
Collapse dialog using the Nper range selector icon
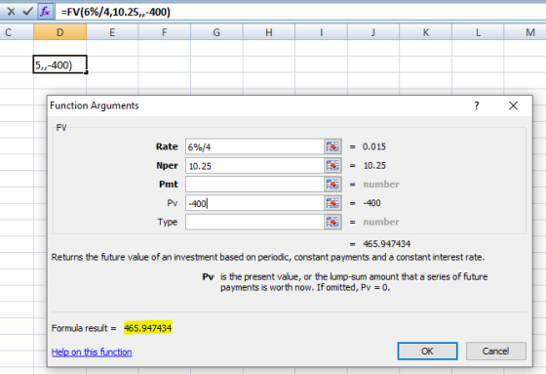332,166
